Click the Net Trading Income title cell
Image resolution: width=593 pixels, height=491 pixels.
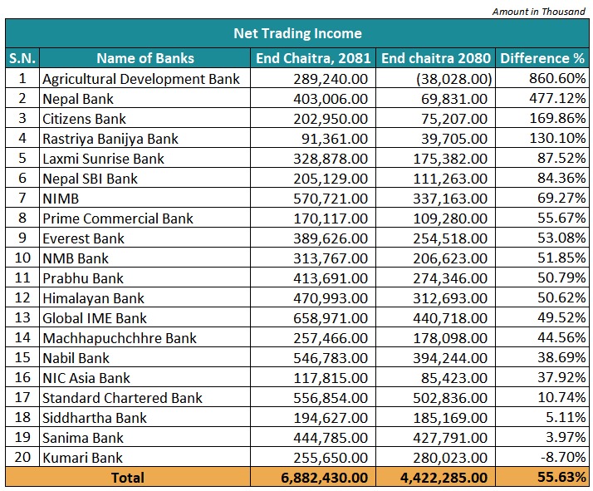pyautogui.click(x=296, y=33)
